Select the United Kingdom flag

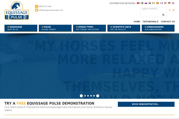coord(173,3)
